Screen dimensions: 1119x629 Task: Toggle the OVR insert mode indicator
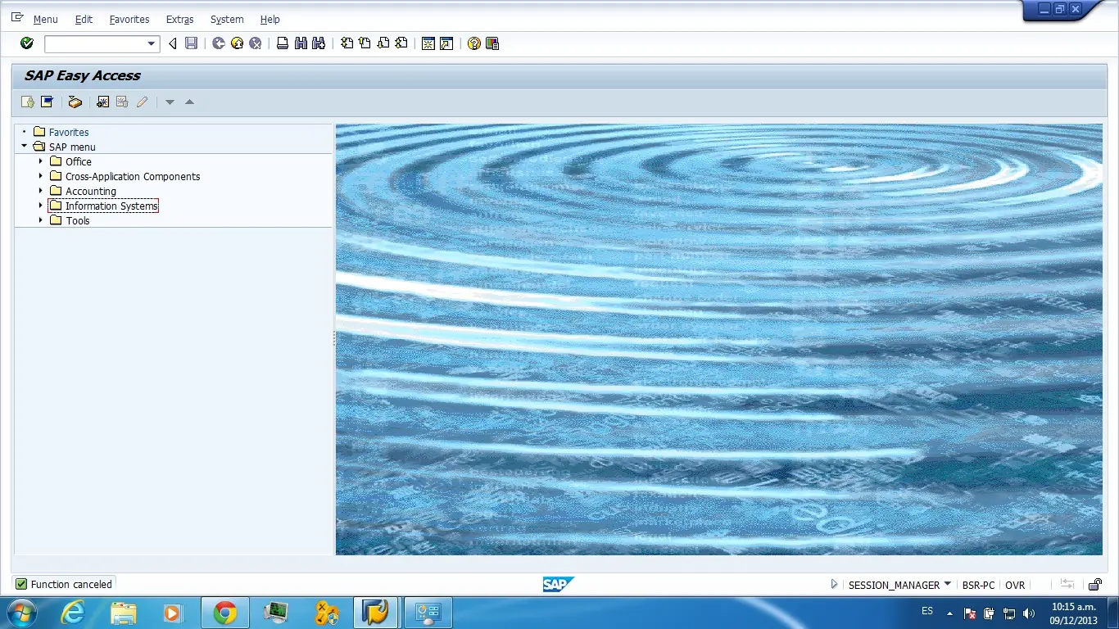(1015, 585)
